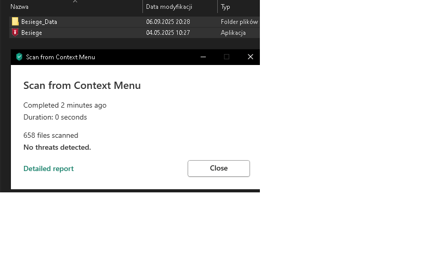Click the No threats detected message
The width and height of the screenshot is (421, 274).
coord(57,147)
